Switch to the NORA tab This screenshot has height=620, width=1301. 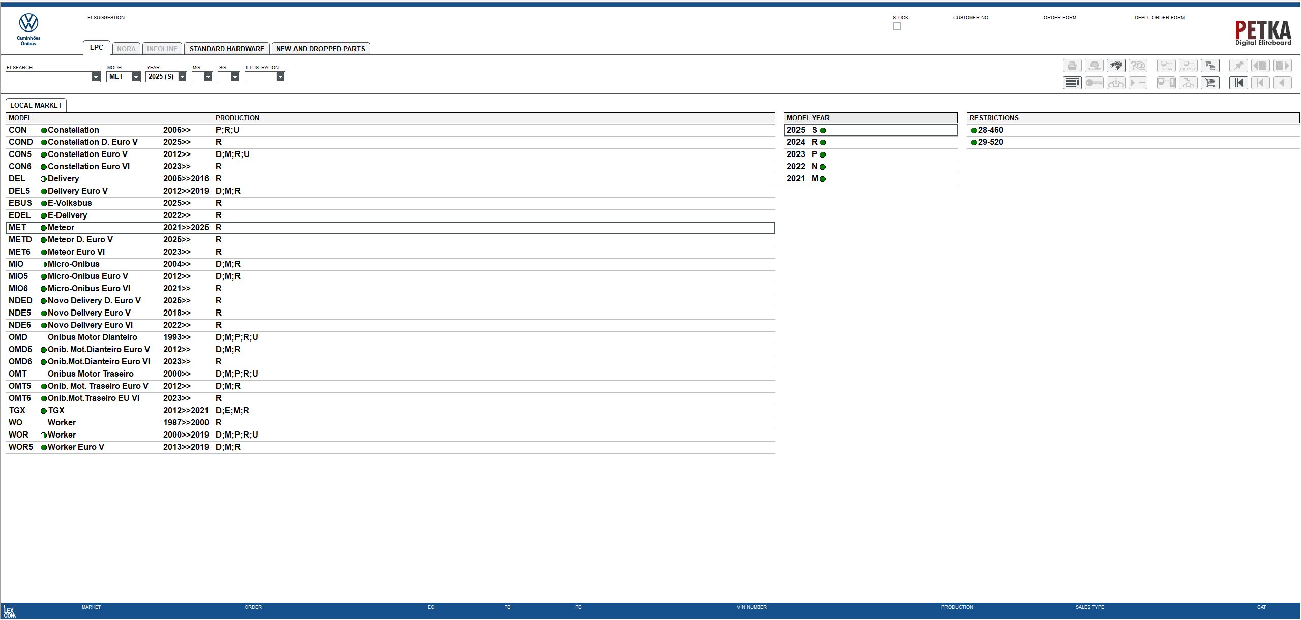(x=126, y=49)
